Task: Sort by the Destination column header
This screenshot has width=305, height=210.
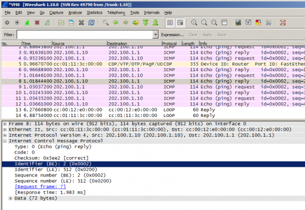Action: click(134, 44)
